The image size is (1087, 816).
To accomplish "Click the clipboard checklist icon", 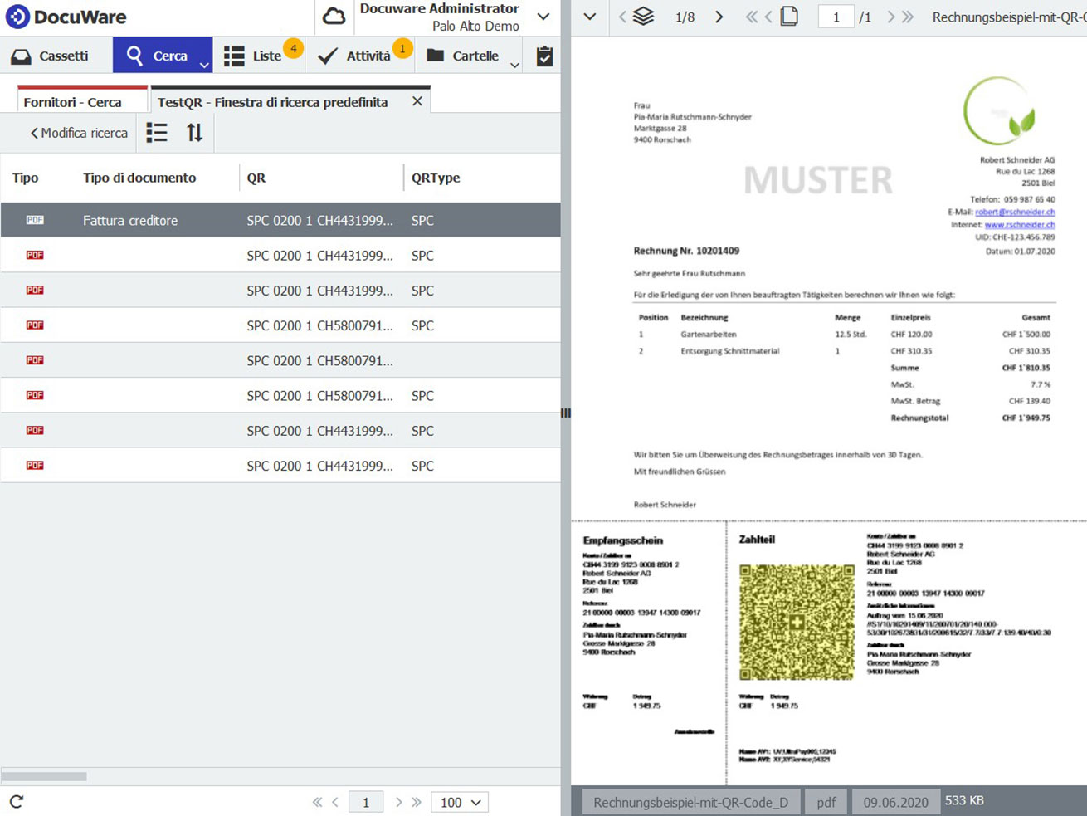I will (544, 56).
